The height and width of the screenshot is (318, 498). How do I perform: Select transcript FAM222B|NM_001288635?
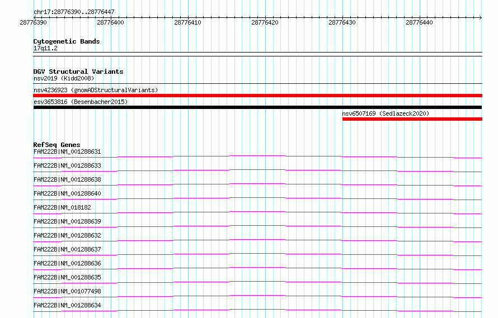point(67,277)
